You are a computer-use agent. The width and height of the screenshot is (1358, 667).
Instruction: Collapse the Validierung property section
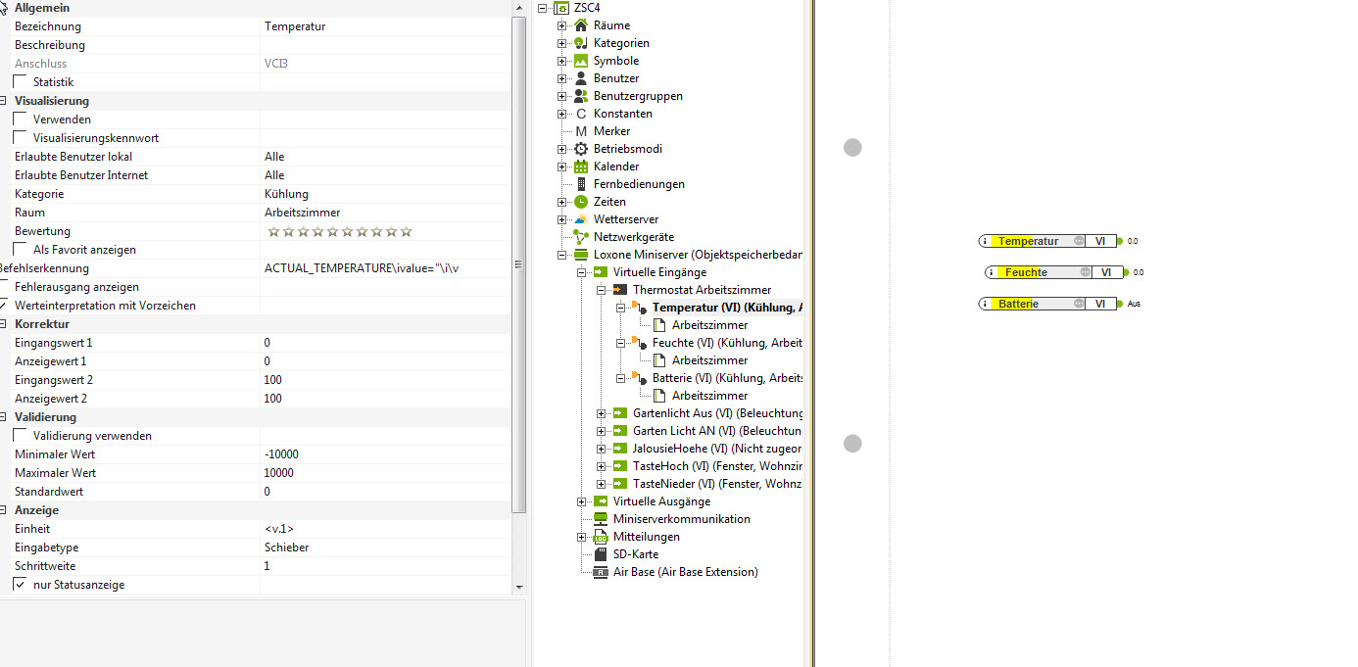[x=4, y=417]
